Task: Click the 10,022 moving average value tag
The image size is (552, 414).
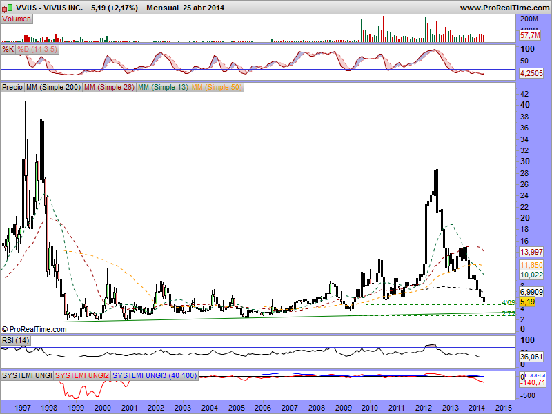Action: (531, 275)
